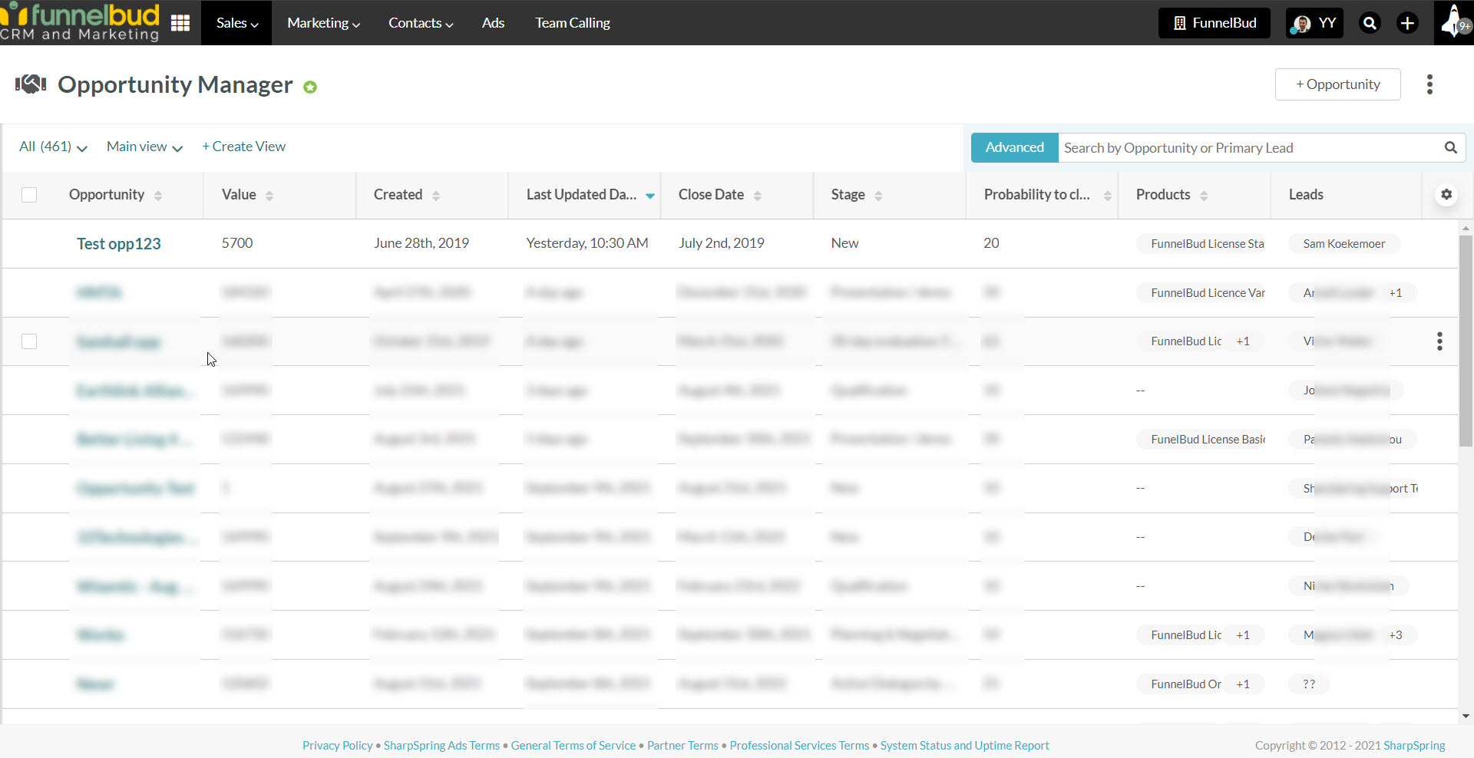Open the rocket notifications icon
The width and height of the screenshot is (1474, 758).
[x=1453, y=22]
